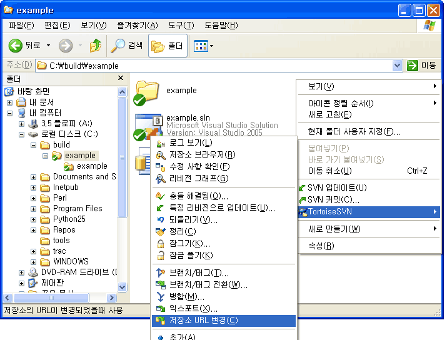
Task: Click SVN Update (SVN 업데이트) in context menu
Action: [336, 187]
